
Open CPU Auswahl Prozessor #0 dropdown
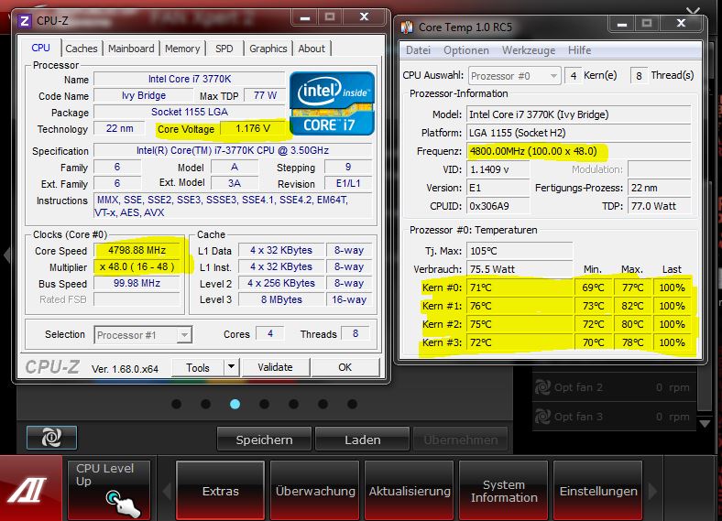pos(515,76)
